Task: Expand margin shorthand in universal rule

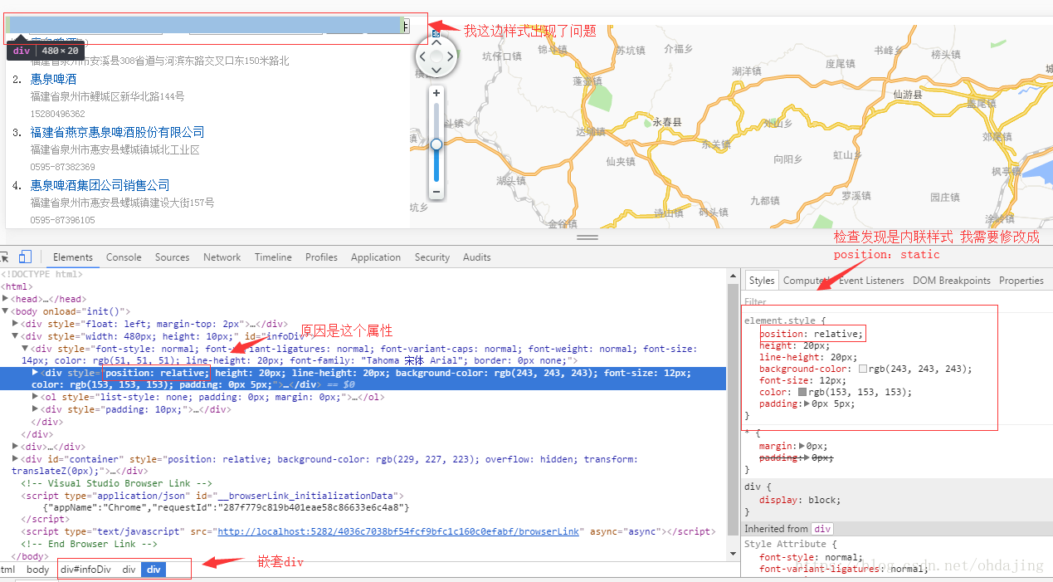Action: (802, 447)
